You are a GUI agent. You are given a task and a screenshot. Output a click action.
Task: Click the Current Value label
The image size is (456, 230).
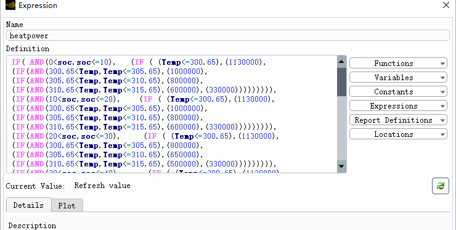pyautogui.click(x=36, y=186)
